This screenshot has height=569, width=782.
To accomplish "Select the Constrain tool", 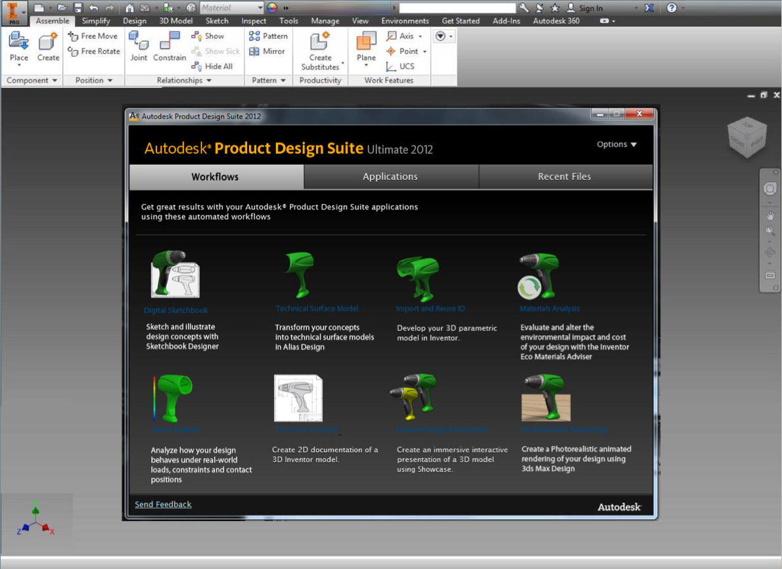I will 170,43.
